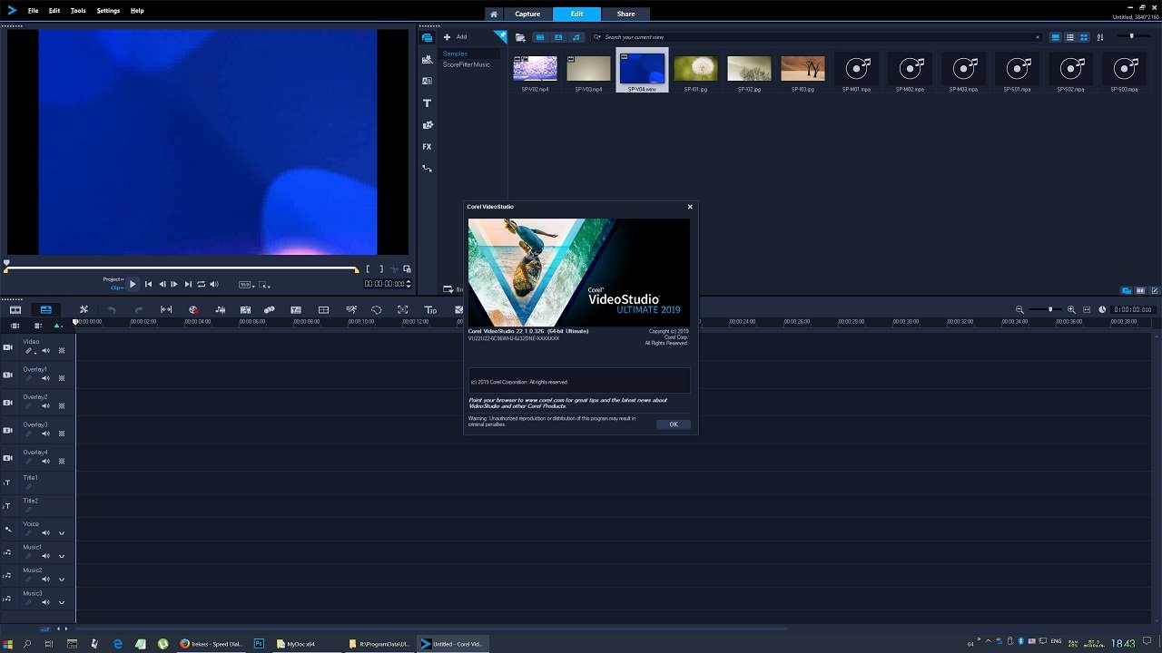Open the FX filter library
This screenshot has height=653, width=1162.
point(427,147)
